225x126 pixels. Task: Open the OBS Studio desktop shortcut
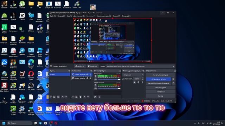[x=31, y=86]
